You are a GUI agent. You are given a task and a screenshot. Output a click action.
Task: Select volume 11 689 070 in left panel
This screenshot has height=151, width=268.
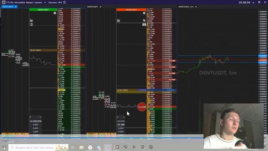[36, 121]
